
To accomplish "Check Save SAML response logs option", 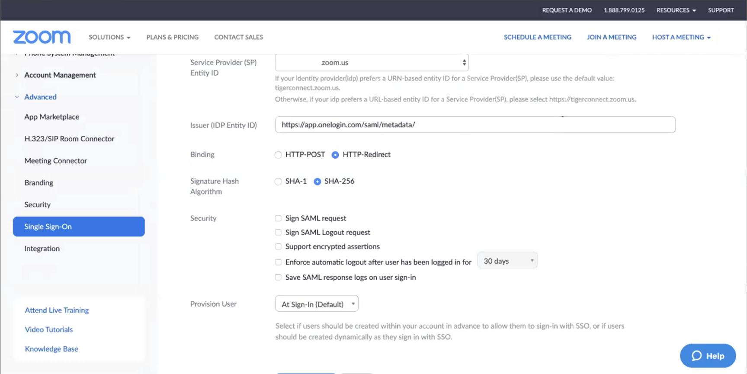I will [x=278, y=278].
